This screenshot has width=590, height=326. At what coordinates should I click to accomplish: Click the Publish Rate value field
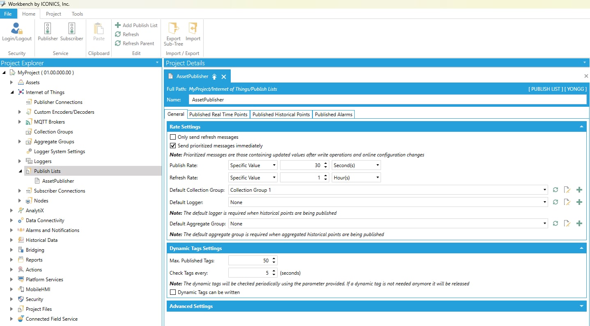pos(301,165)
